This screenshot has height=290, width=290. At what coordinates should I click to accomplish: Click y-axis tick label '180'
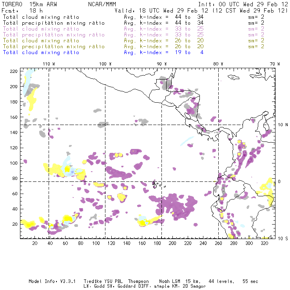[x=14, y=102]
